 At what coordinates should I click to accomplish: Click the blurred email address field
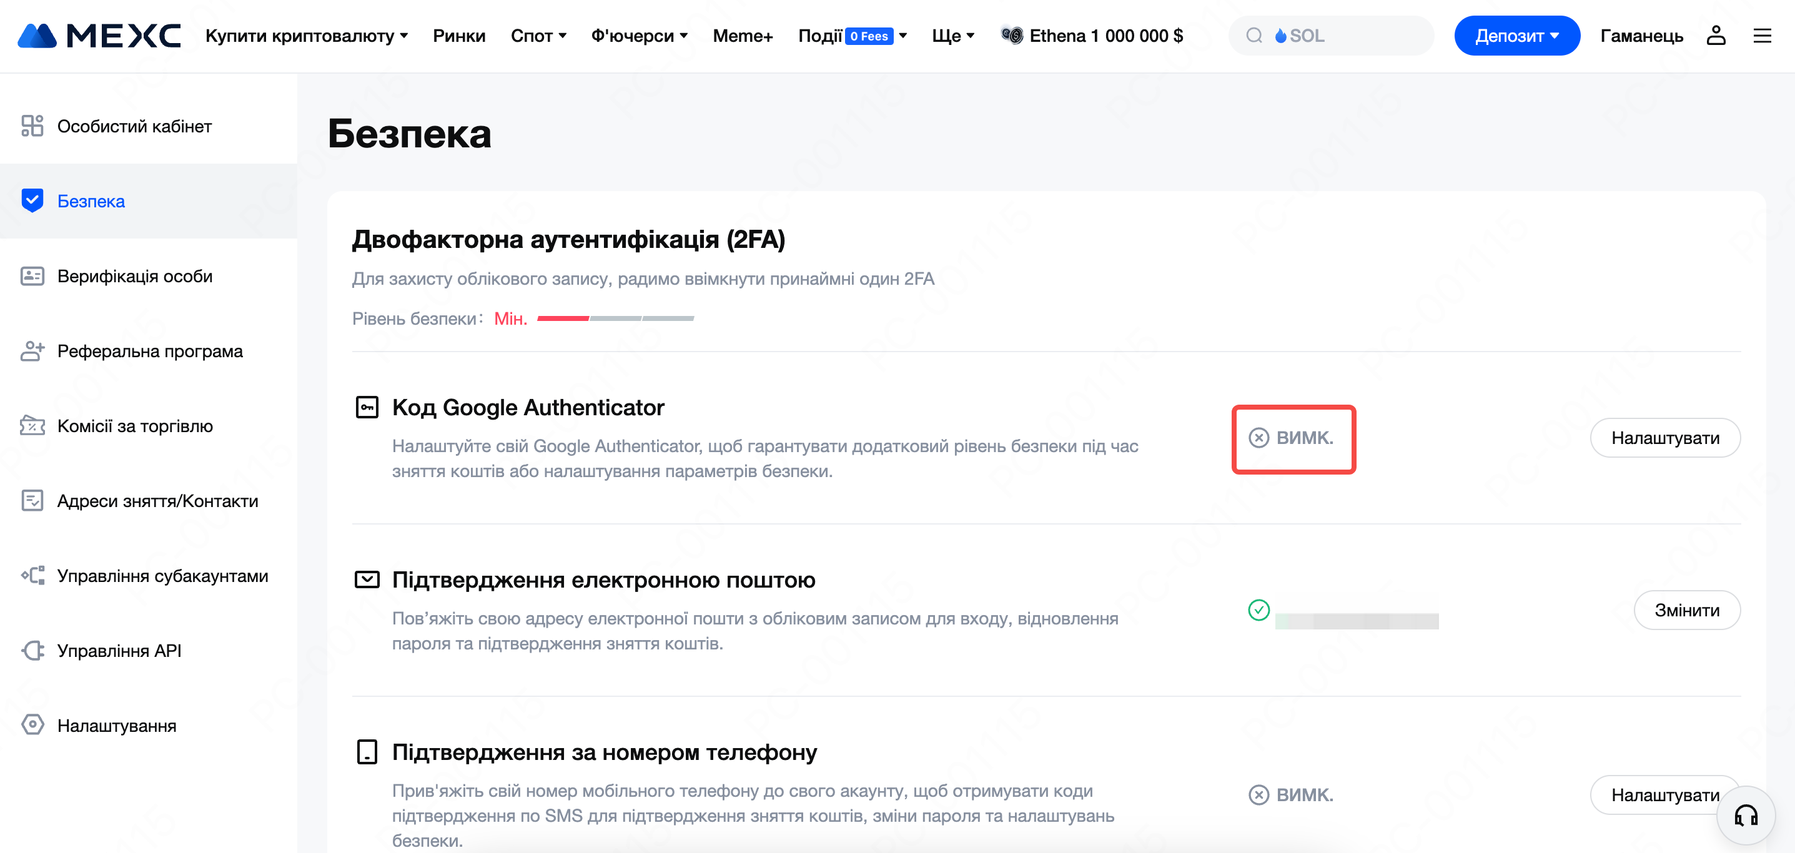point(1356,621)
